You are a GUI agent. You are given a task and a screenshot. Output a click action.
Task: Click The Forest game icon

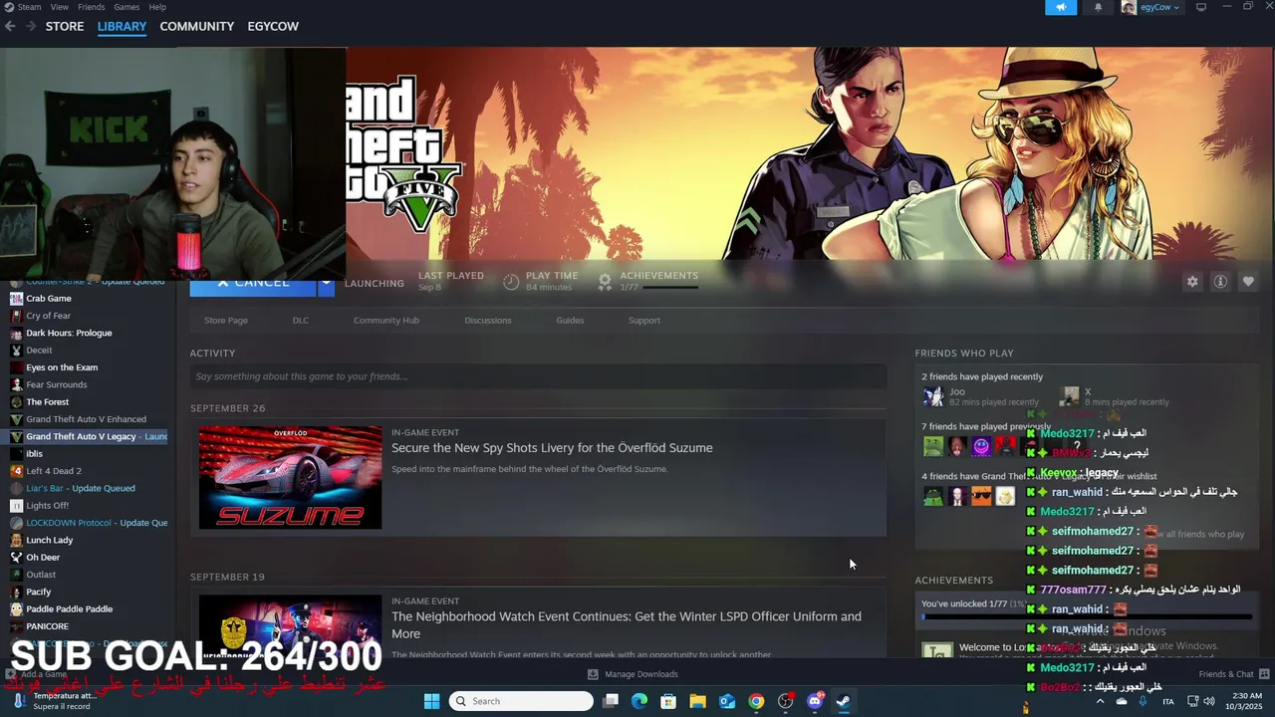point(16,402)
